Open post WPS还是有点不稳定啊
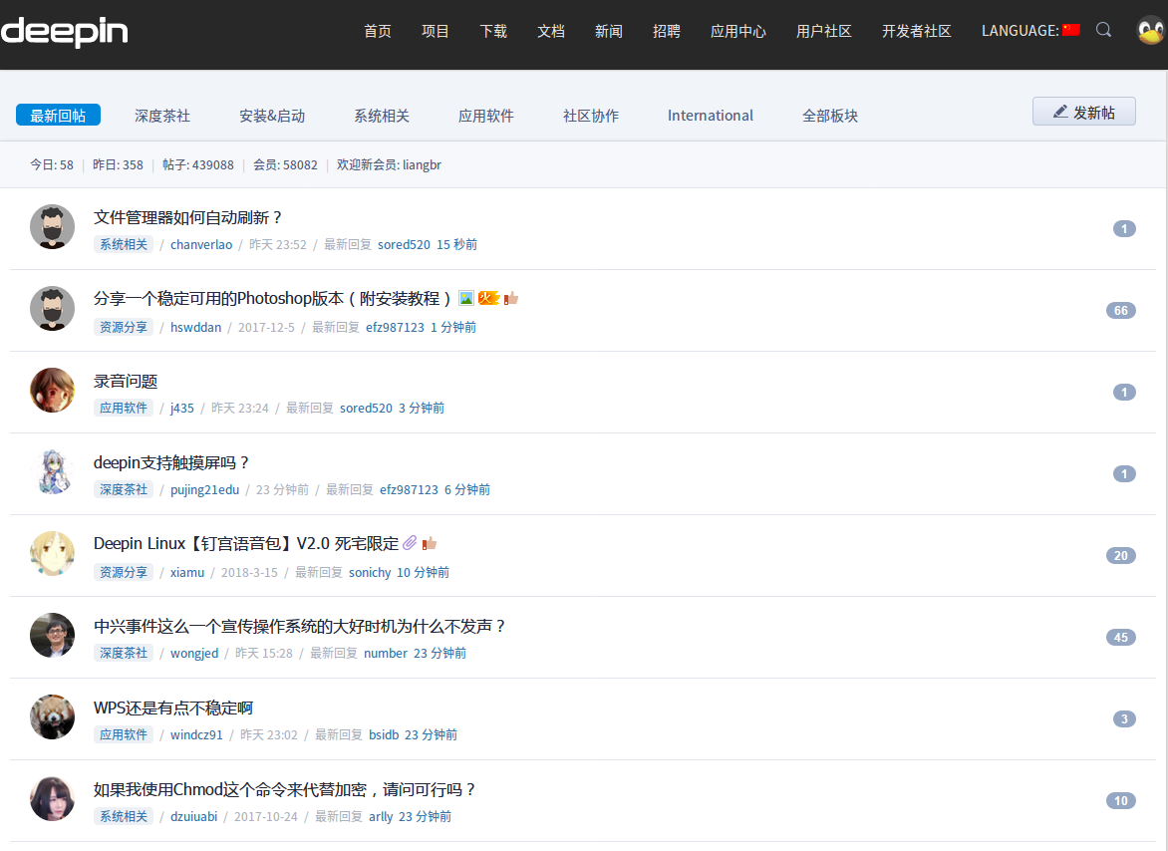Screen dimensions: 1168x851 click(172, 709)
